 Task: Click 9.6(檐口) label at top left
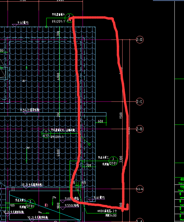[23, 22]
